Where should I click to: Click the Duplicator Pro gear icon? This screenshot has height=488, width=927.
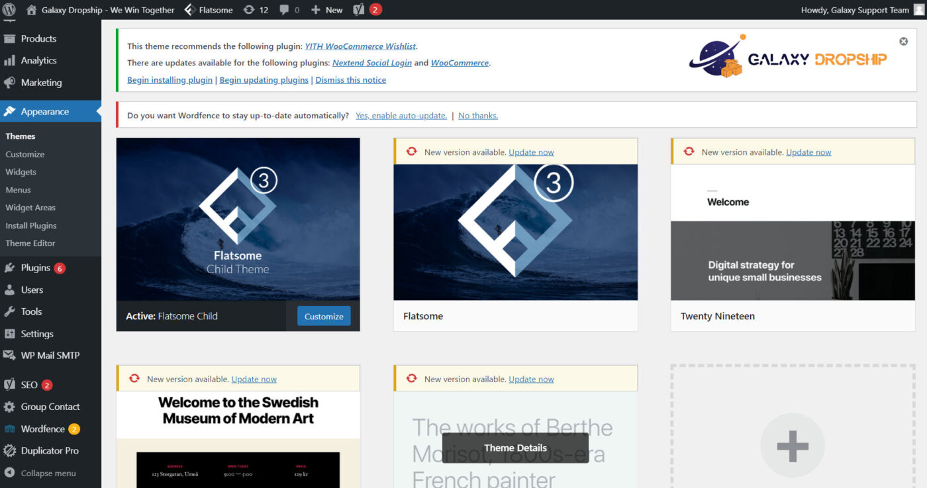[9, 451]
